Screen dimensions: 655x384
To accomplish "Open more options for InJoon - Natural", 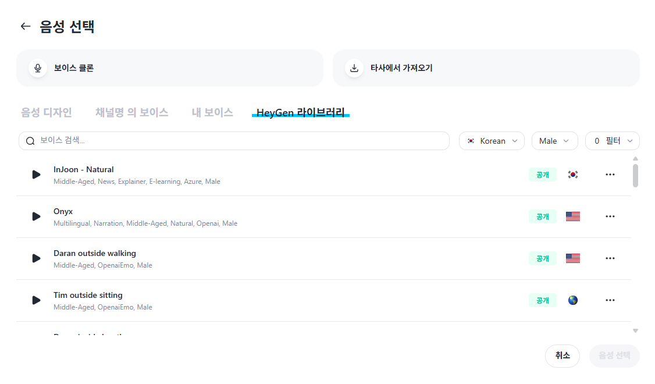I will (610, 175).
